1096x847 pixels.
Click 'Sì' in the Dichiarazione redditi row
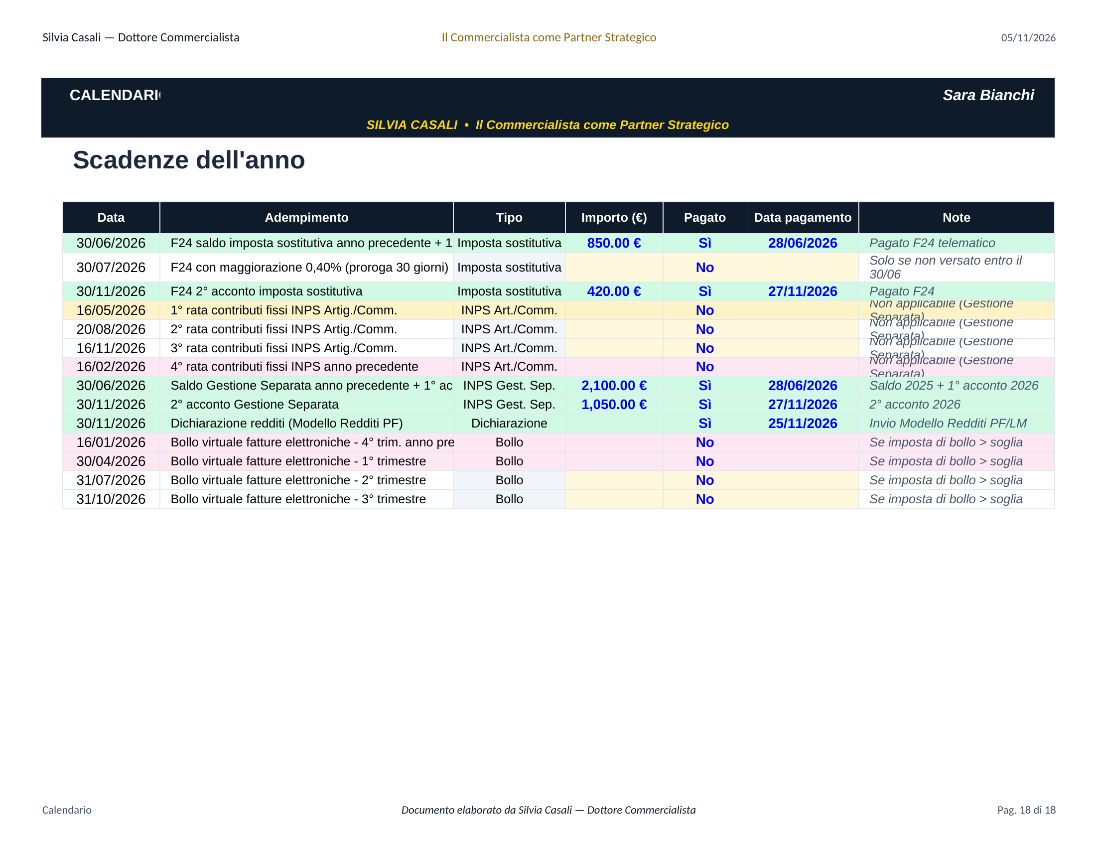pos(704,423)
